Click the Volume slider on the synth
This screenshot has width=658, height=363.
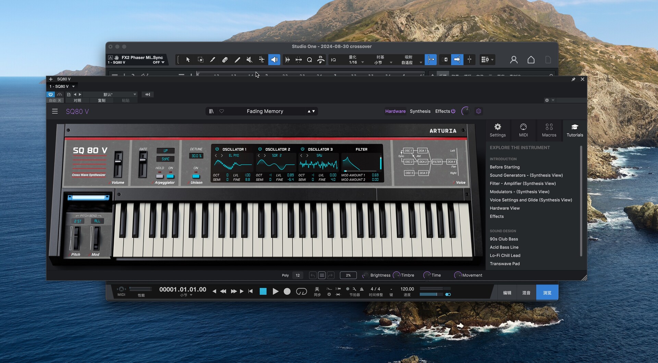[118, 164]
